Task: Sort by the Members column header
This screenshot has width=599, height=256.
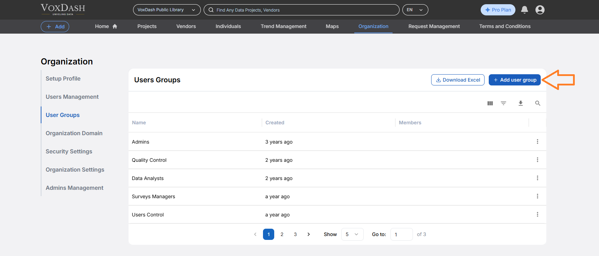Action: tap(410, 123)
